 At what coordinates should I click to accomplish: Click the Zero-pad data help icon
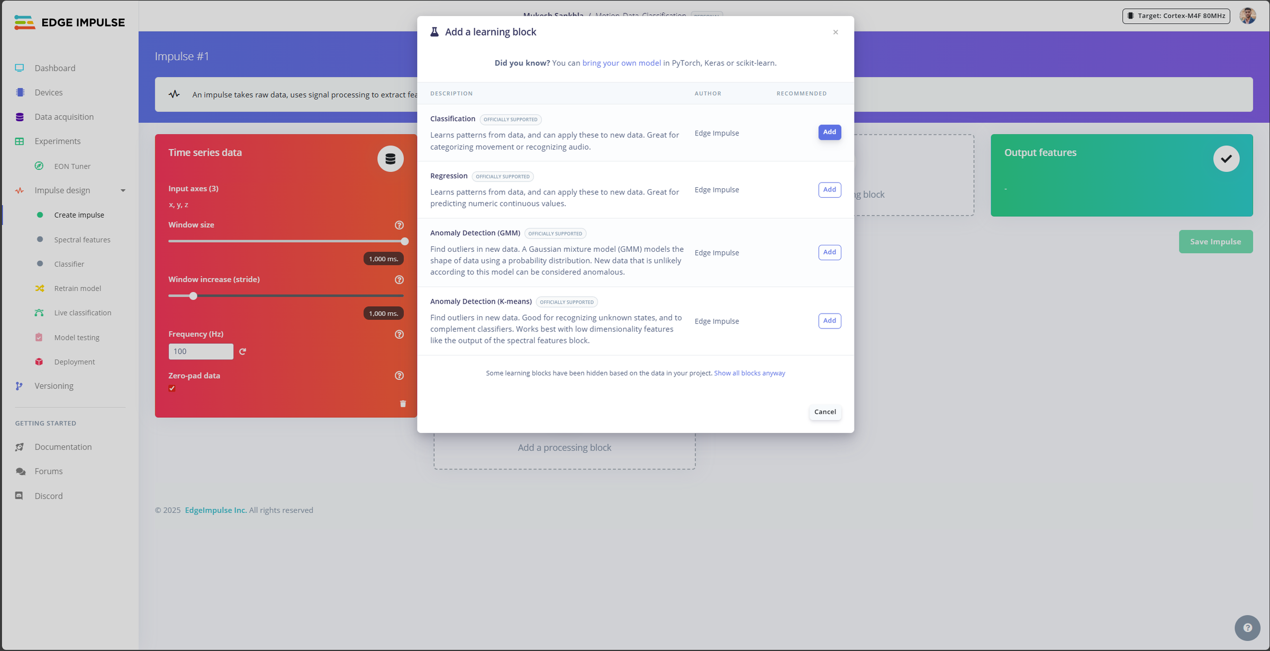pos(399,375)
